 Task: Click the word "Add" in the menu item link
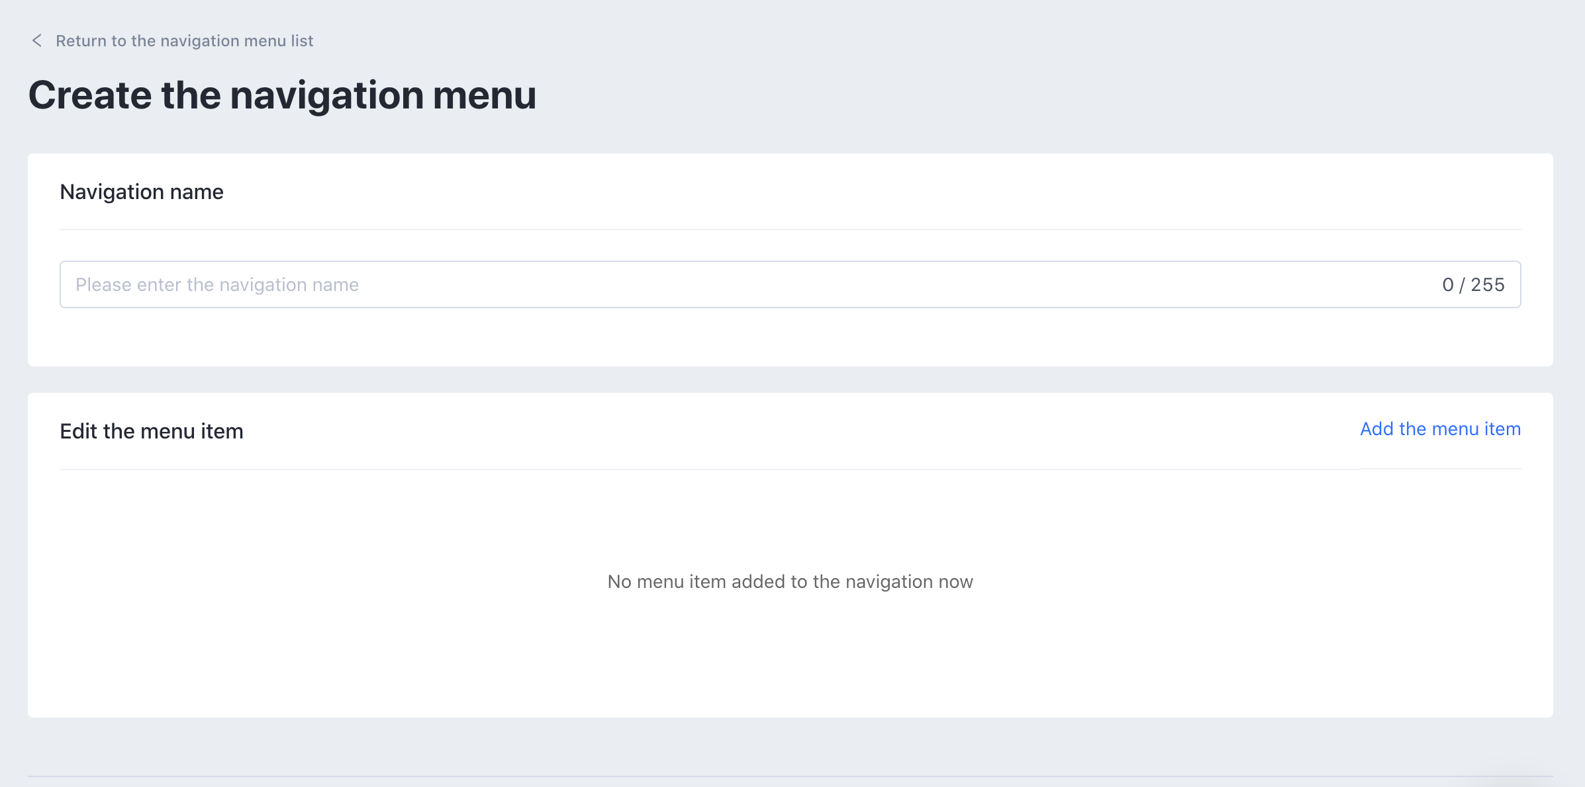coord(1377,429)
